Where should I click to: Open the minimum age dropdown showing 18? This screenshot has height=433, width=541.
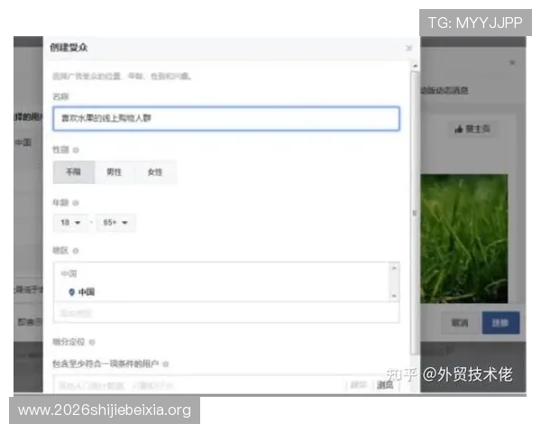(x=70, y=223)
